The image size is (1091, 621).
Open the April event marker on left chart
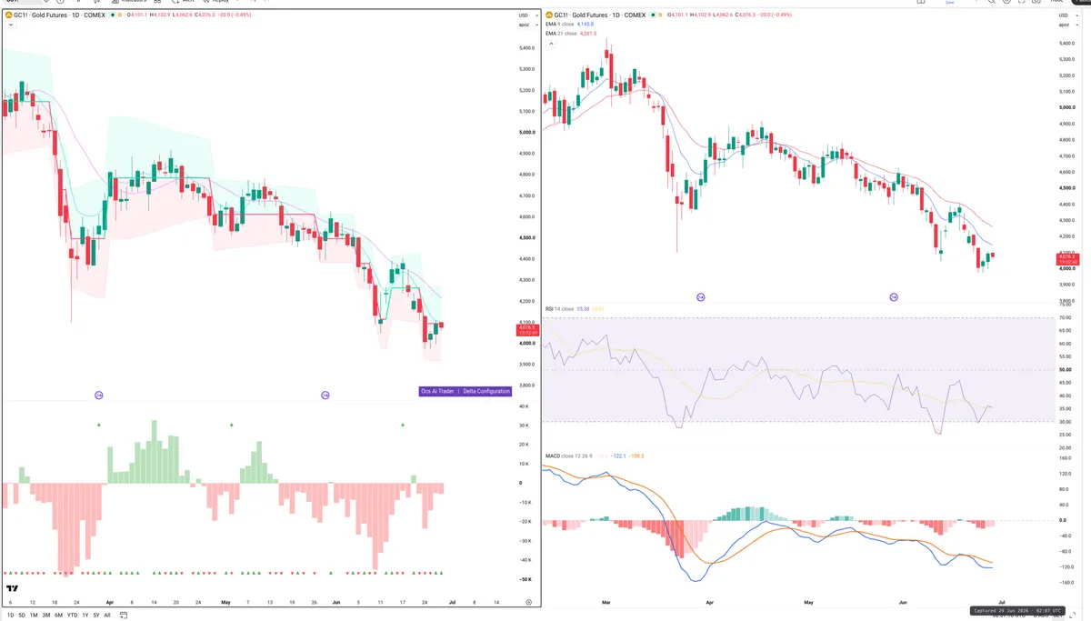(x=99, y=395)
